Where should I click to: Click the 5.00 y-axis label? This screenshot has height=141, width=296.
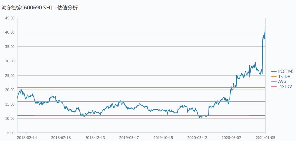click(x=11, y=133)
